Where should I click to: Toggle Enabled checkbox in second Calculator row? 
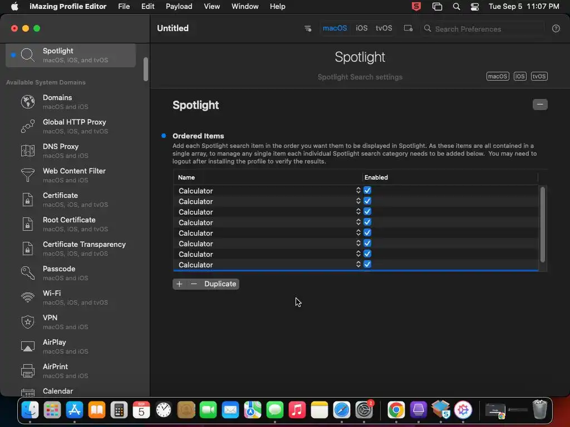[x=367, y=201]
